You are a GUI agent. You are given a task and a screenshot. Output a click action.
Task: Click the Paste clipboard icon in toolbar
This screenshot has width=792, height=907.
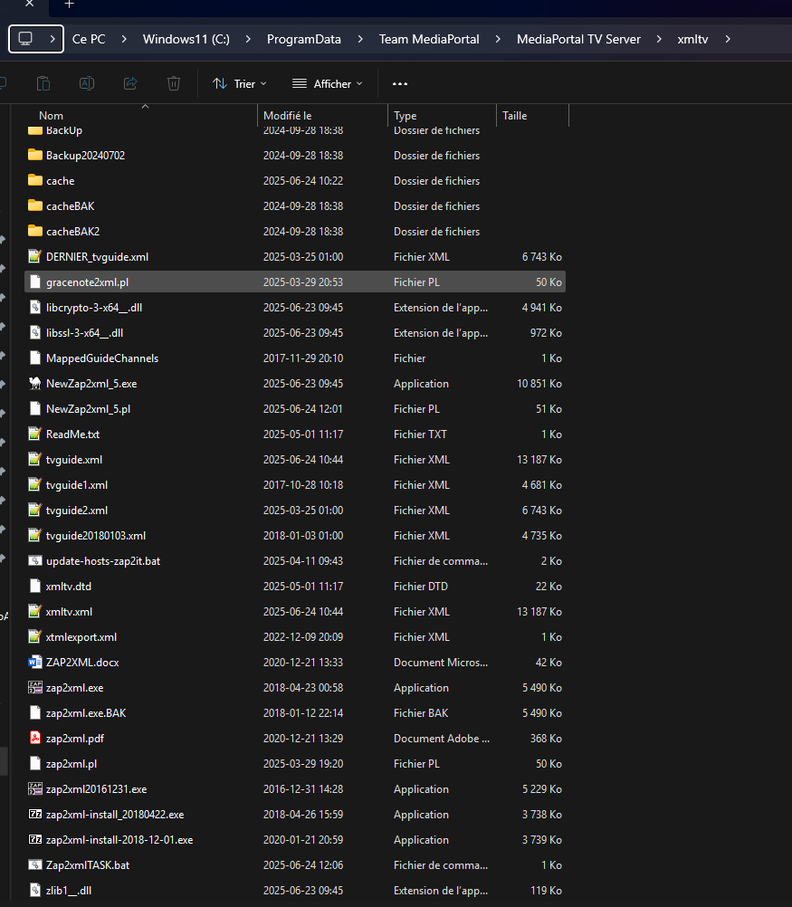43,83
